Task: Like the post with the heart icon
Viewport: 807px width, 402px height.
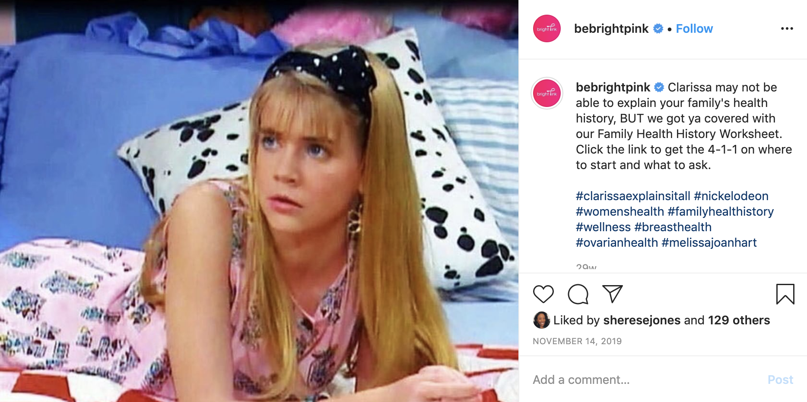Action: pos(543,294)
